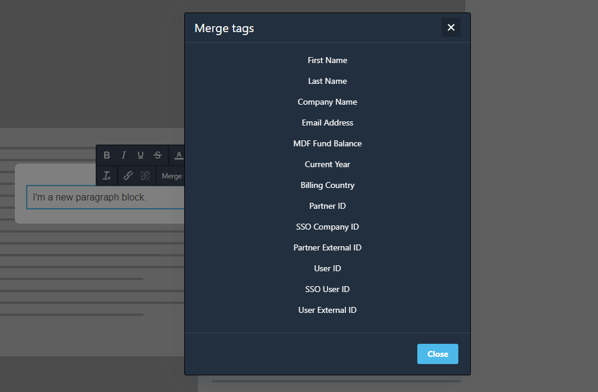The image size is (598, 392).
Task: Select the Current Year merge tag
Action: 327,164
